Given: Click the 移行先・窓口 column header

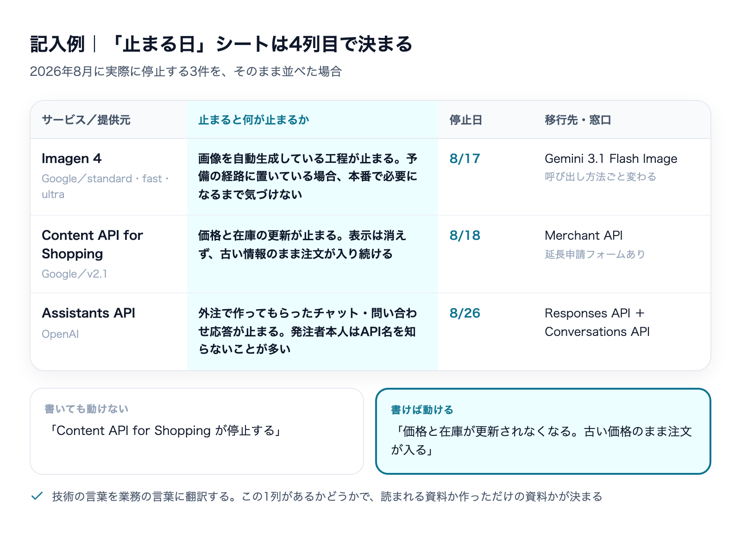Looking at the screenshot, I should pos(578,120).
